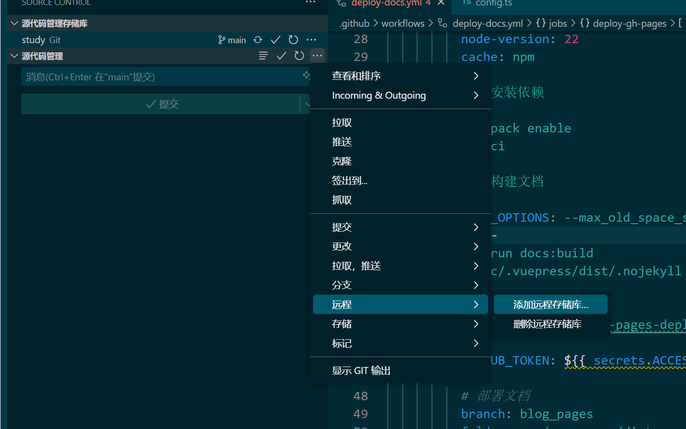
Task: Click the view-as-list icon in 源代码管理 toolbar
Action: pyautogui.click(x=263, y=56)
